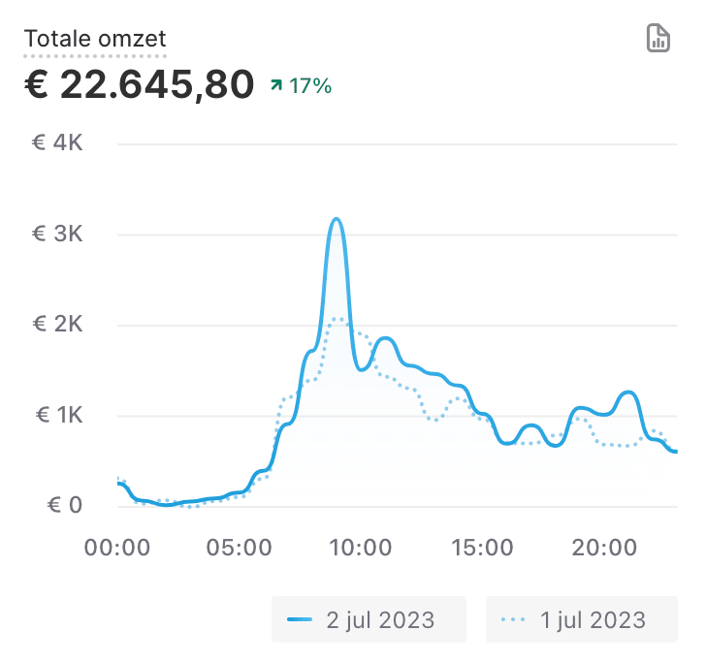Viewport: 706px width, 661px height.
Task: Click the 10:00 time label
Action: point(360,548)
